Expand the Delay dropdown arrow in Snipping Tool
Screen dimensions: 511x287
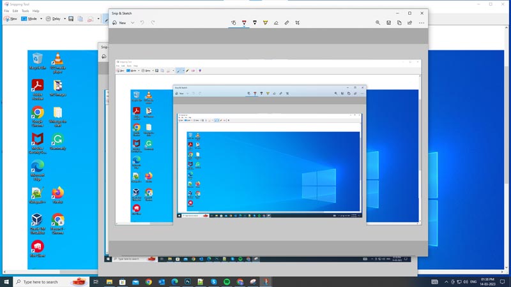65,19
